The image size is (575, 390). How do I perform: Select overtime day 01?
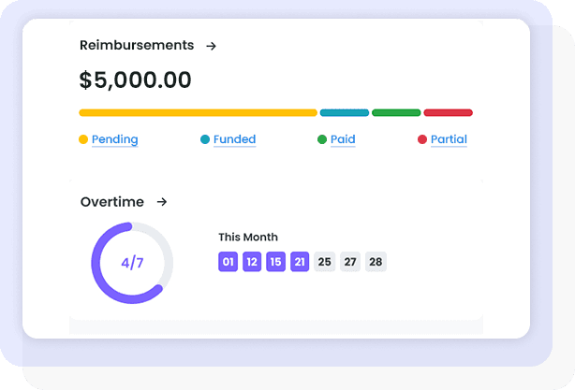tap(228, 262)
